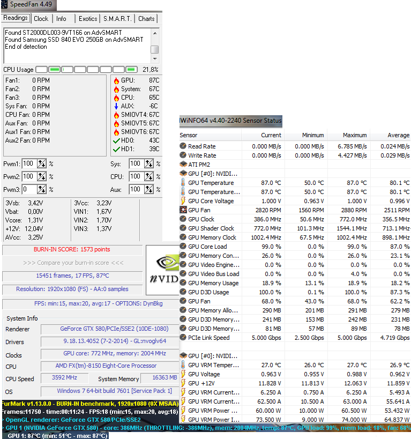The width and height of the screenshot is (411, 439).
Task: Click the flame icon beside GPU temperature
Action: click(x=116, y=80)
